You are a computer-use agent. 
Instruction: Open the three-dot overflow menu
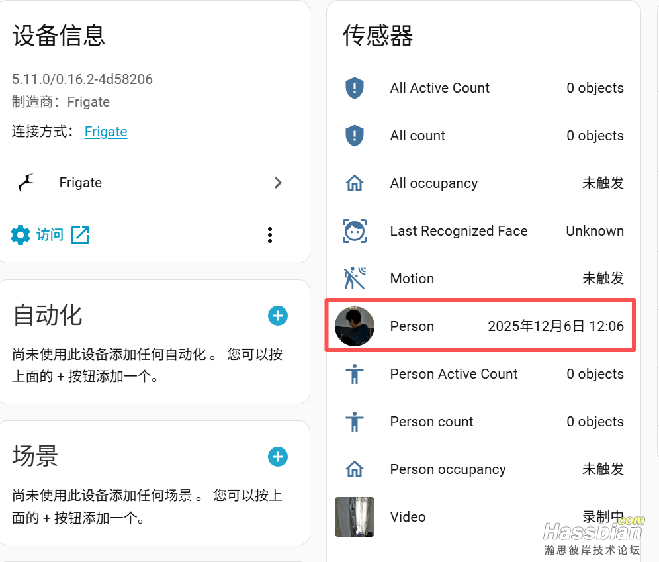(x=270, y=234)
